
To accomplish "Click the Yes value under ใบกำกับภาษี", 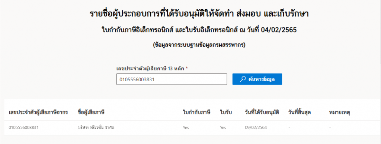I will click(x=186, y=128).
